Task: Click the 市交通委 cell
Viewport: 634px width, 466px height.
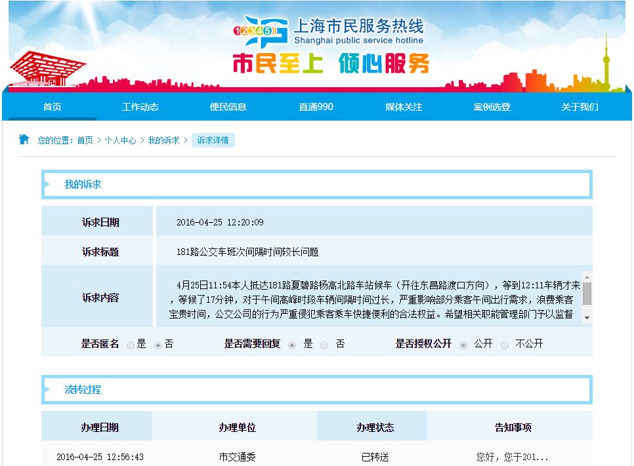Action: pyautogui.click(x=237, y=457)
